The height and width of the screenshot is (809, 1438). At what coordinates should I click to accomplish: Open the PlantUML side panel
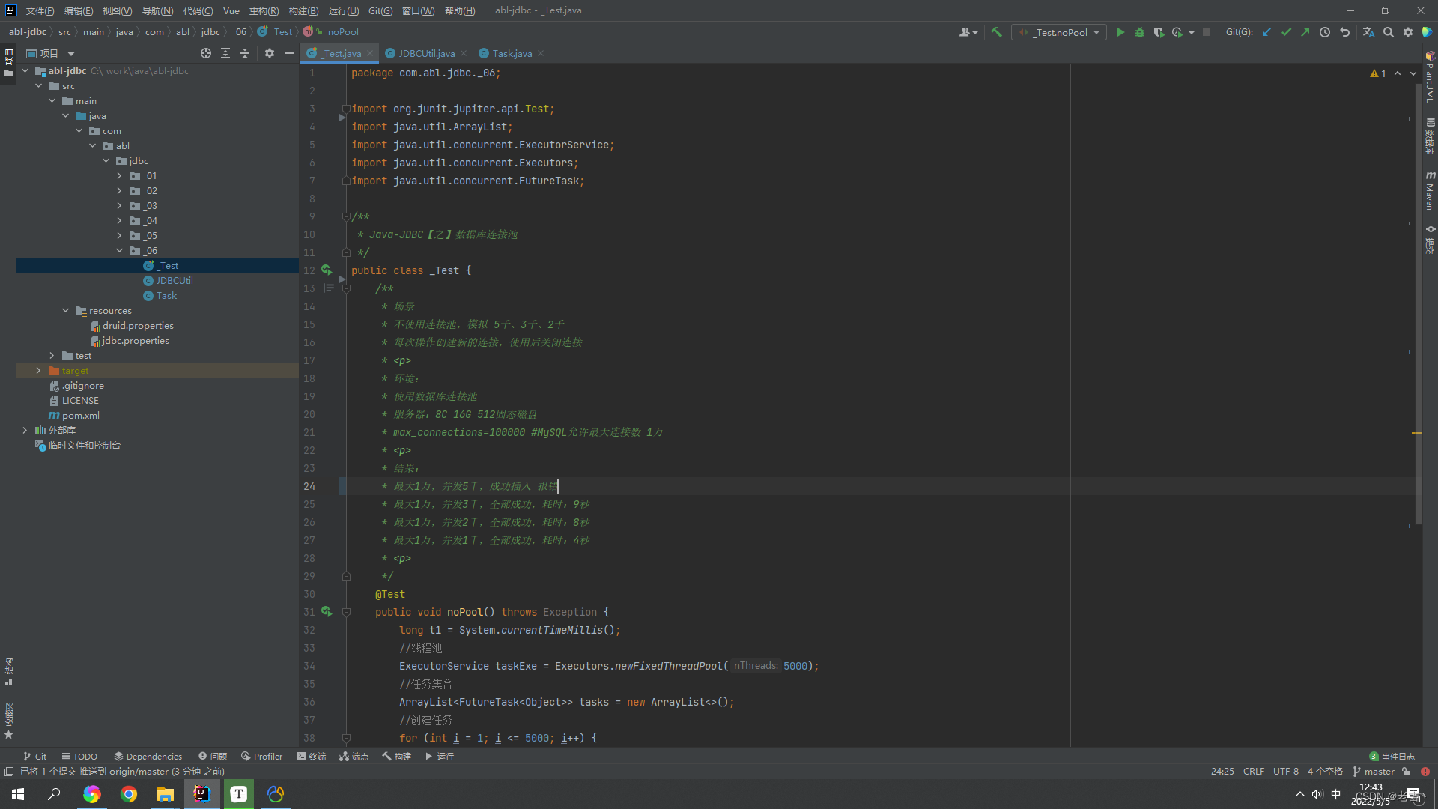point(1430,77)
